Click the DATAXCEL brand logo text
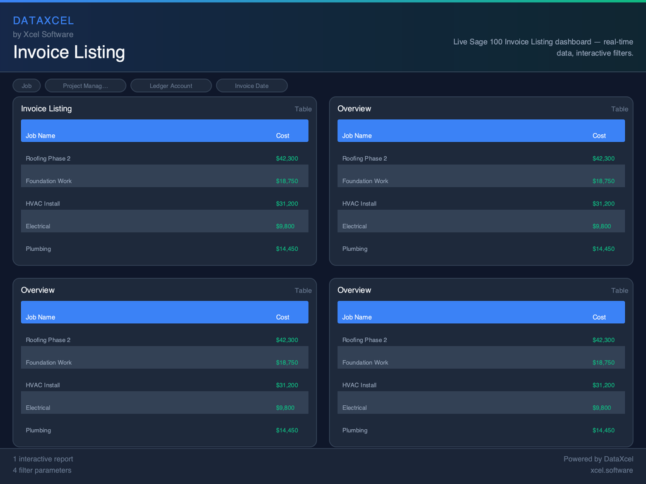The width and height of the screenshot is (646, 484). coord(44,21)
